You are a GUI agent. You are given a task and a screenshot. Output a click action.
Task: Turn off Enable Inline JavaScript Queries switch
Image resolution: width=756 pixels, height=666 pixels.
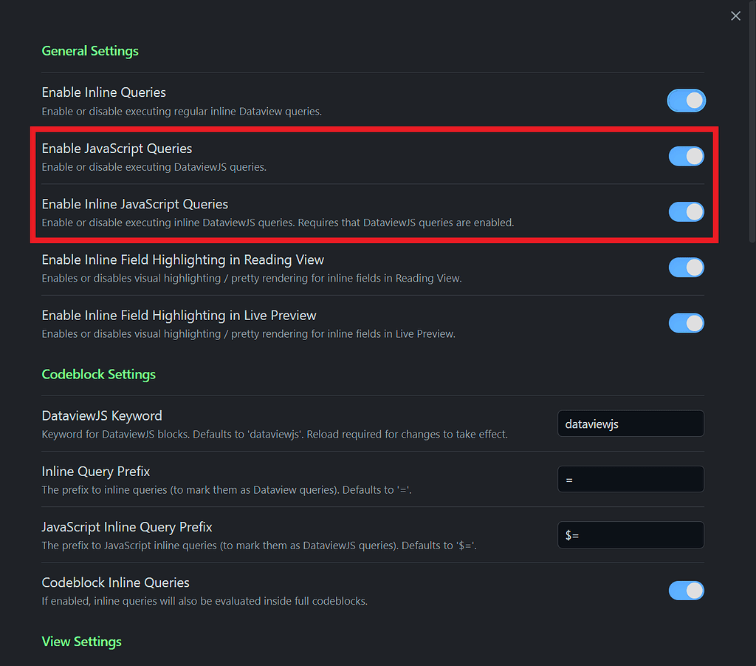pos(686,212)
